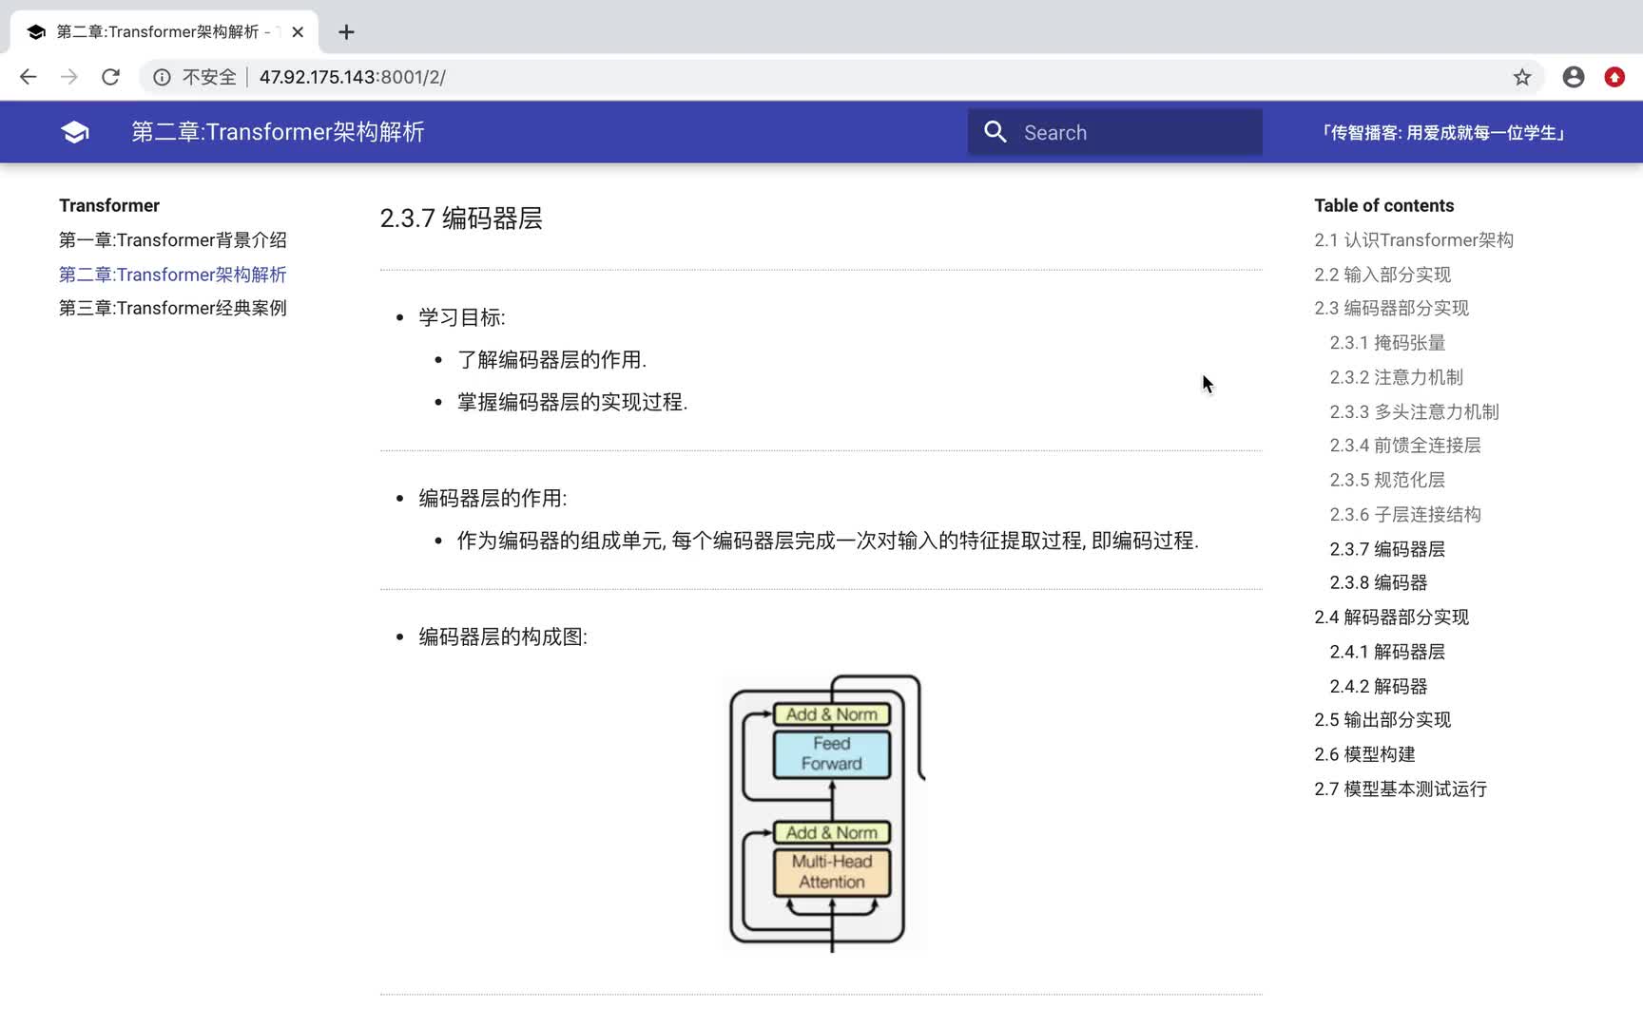Focus the Search input field

(x=1115, y=132)
